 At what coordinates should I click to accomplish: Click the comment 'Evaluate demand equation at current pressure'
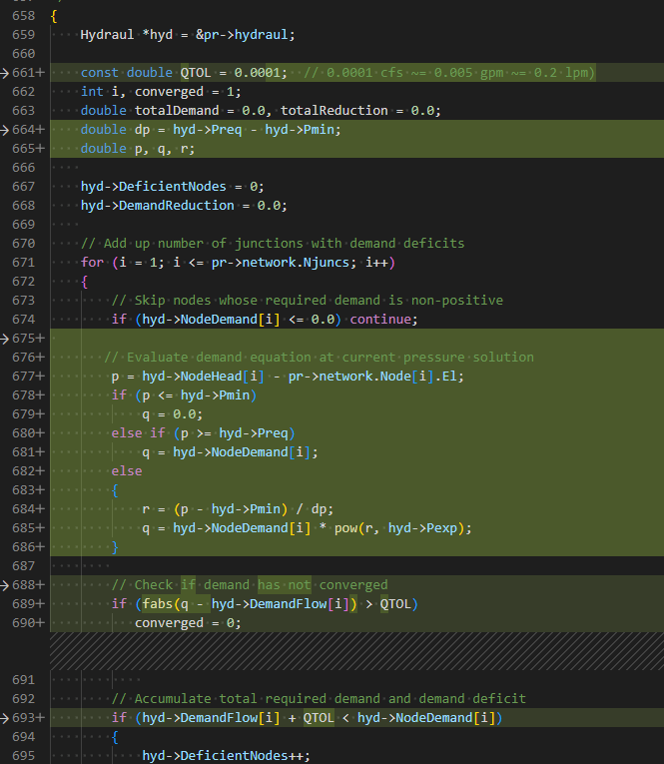tap(296, 358)
